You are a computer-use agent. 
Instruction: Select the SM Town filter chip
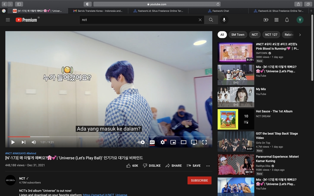[237, 34]
